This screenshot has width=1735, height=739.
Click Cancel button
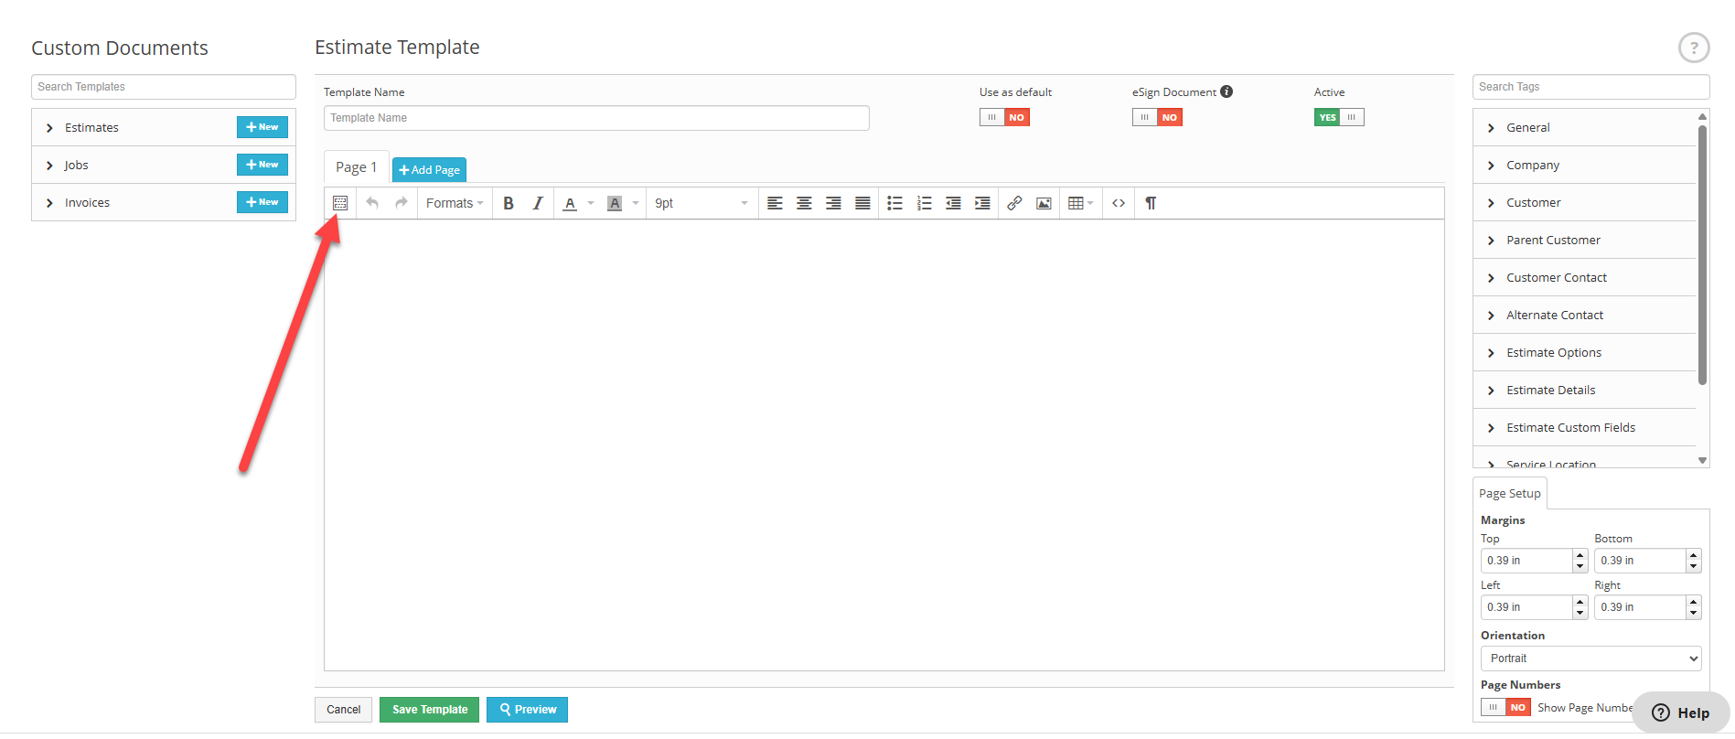coord(343,710)
